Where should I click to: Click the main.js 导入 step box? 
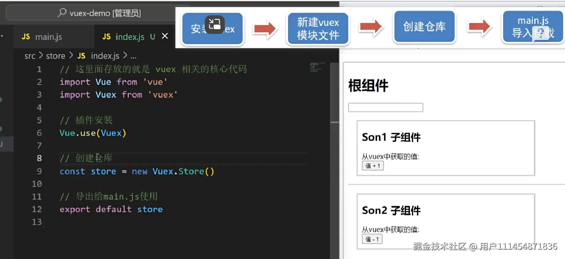533,27
